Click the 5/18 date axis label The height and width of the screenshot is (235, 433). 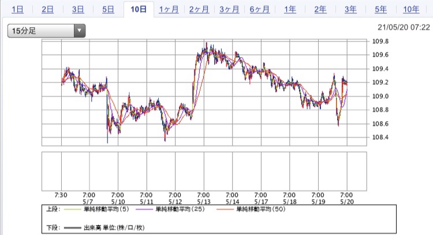tap(290, 202)
